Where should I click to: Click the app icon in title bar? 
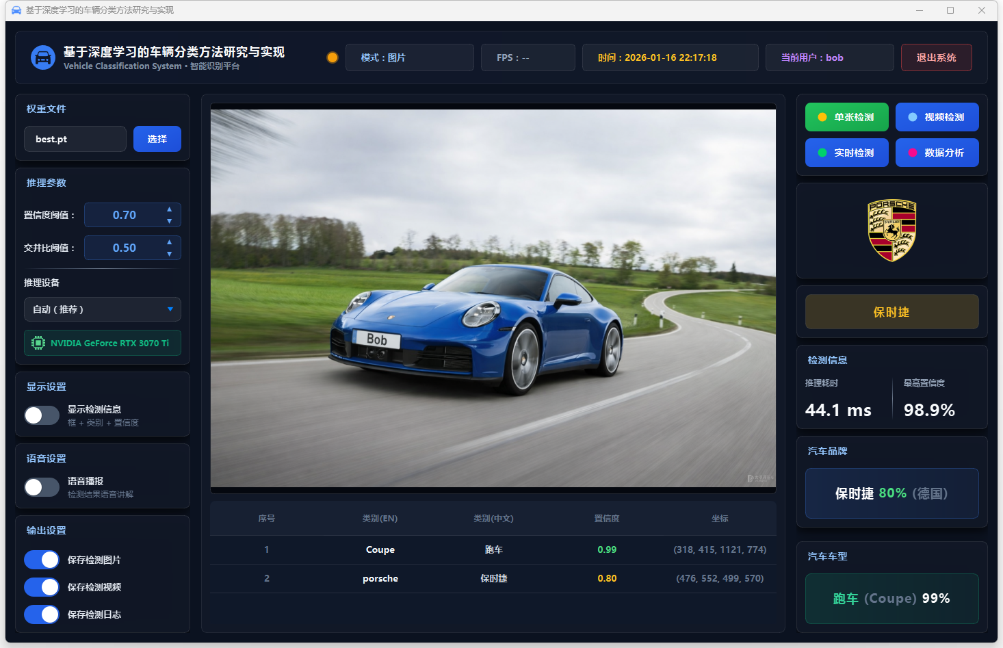16,10
